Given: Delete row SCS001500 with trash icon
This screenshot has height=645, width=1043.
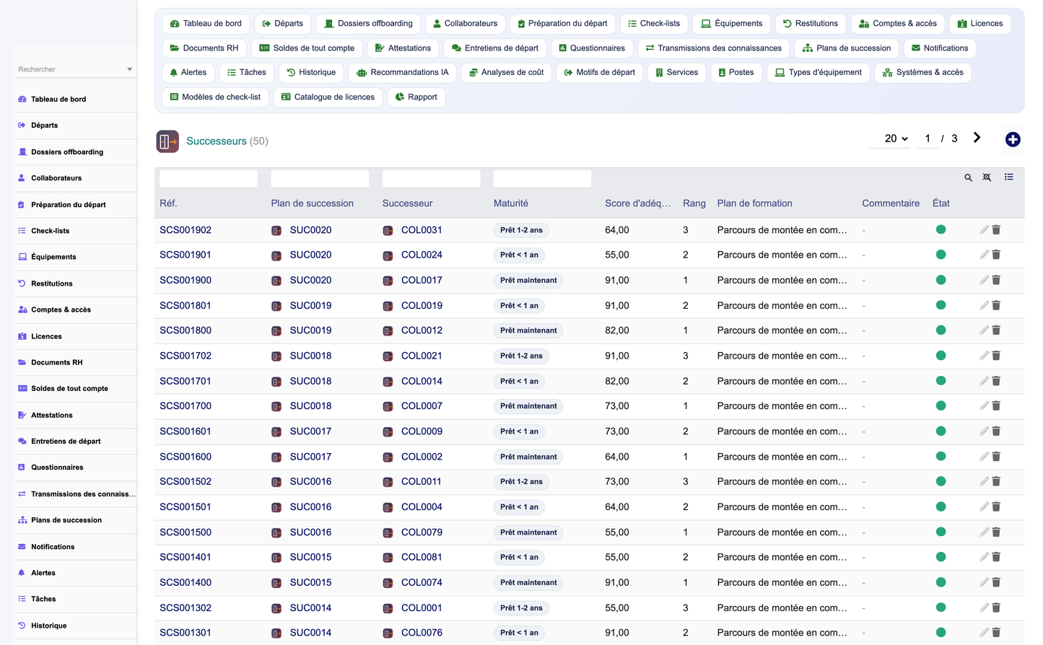Looking at the screenshot, I should point(996,532).
